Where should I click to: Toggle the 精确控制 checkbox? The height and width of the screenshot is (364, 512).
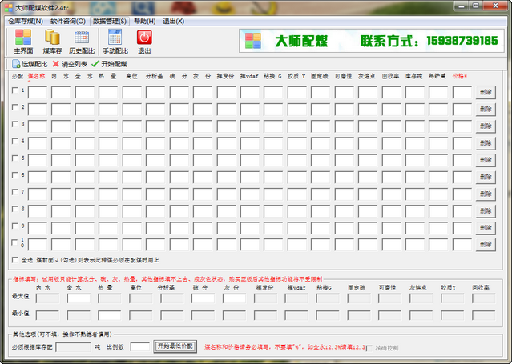point(369,348)
